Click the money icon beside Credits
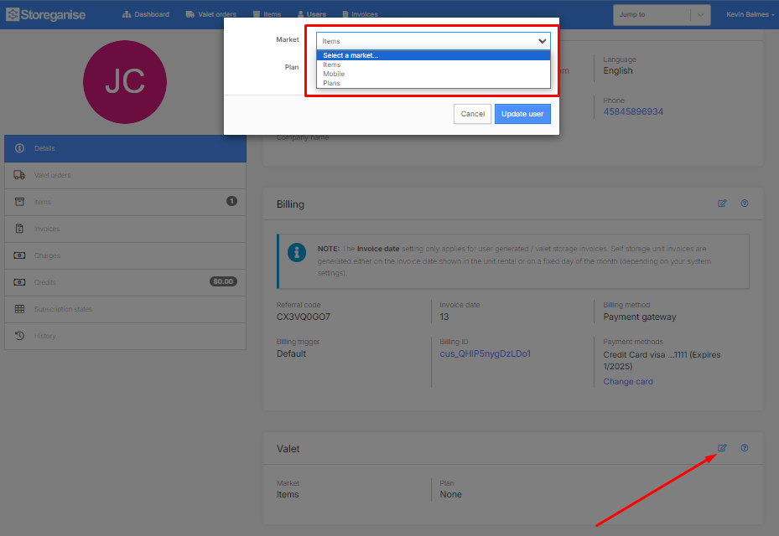The width and height of the screenshot is (779, 536). tap(19, 282)
